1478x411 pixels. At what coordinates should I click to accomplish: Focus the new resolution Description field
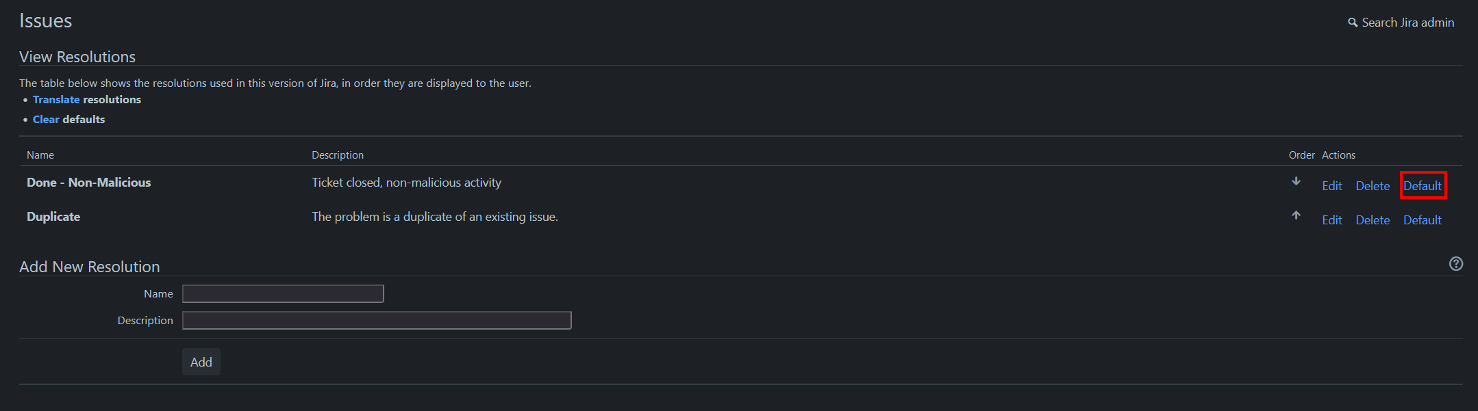(x=377, y=321)
